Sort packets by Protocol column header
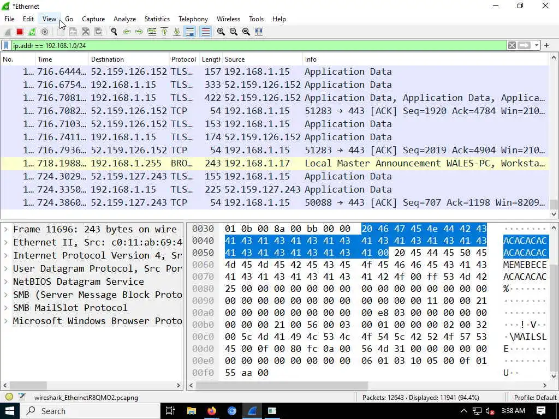Screen dimensions: 559x419 pyautogui.click(x=183, y=59)
